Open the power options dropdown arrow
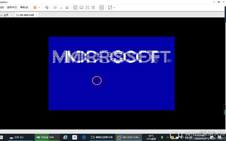The height and width of the screenshot is (141, 226). 39,7
